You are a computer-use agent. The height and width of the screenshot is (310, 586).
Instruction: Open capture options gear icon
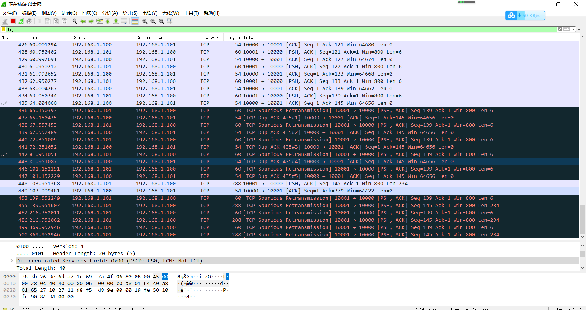29,21
